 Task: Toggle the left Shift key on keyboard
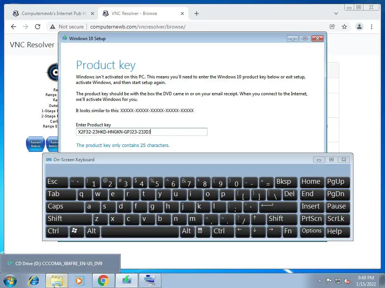(69, 219)
